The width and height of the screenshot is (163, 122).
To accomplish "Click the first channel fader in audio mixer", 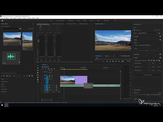I will 39,41.
